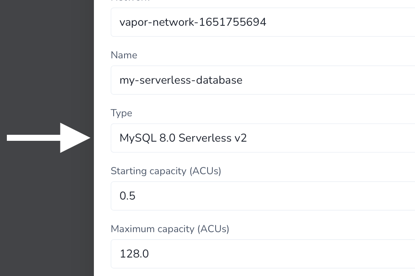The width and height of the screenshot is (415, 276).
Task: Click the MySQL 8.0 Serverless v2 selector
Action: click(183, 138)
